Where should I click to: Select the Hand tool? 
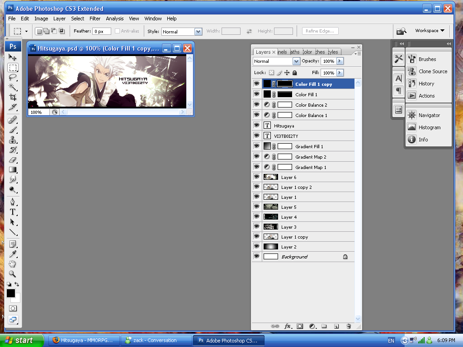[x=13, y=264]
